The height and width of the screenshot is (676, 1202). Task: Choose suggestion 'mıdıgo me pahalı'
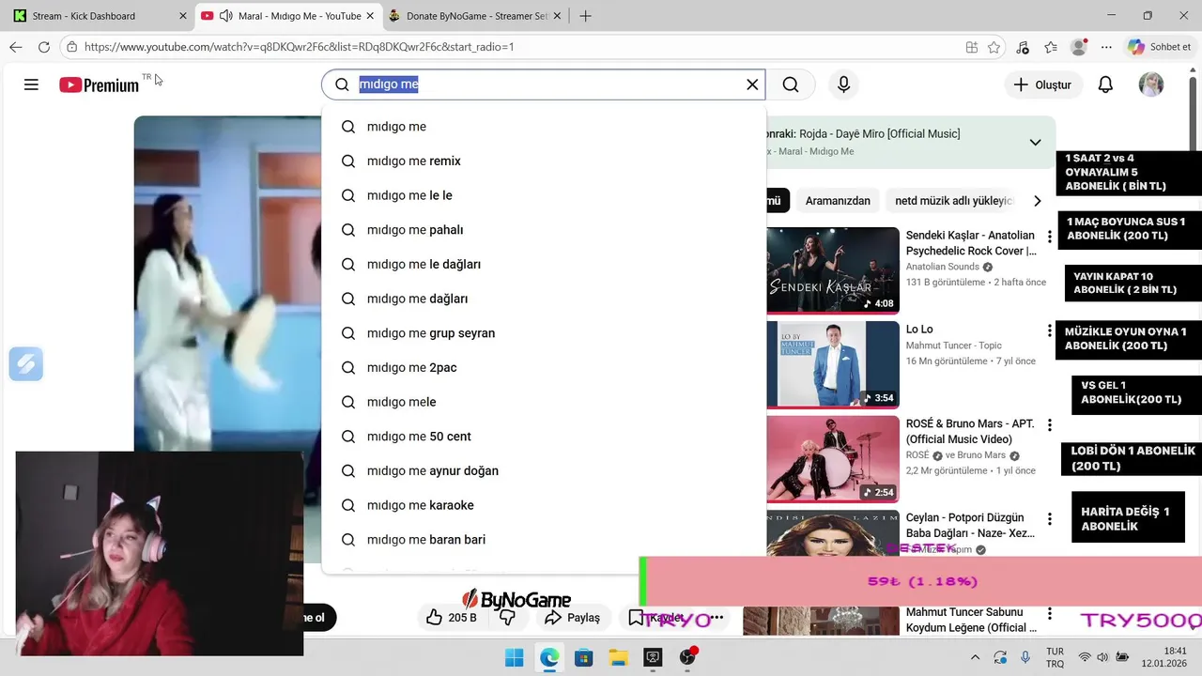click(x=543, y=230)
